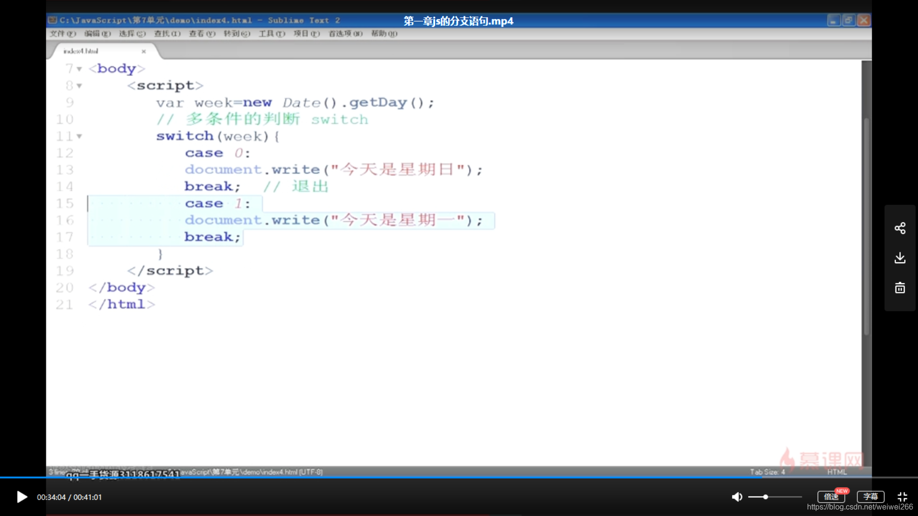918x516 pixels.
Task: Open the 首选项 menu
Action: point(346,33)
